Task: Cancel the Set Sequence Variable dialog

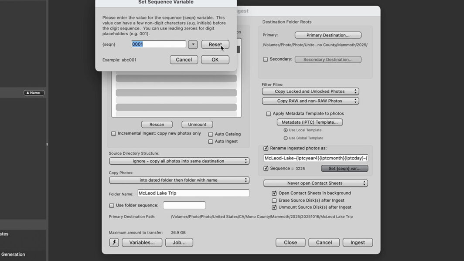Action: tap(184, 60)
